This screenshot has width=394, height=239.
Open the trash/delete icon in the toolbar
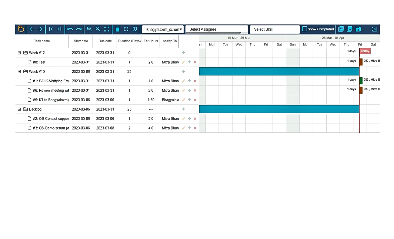[x=117, y=29]
